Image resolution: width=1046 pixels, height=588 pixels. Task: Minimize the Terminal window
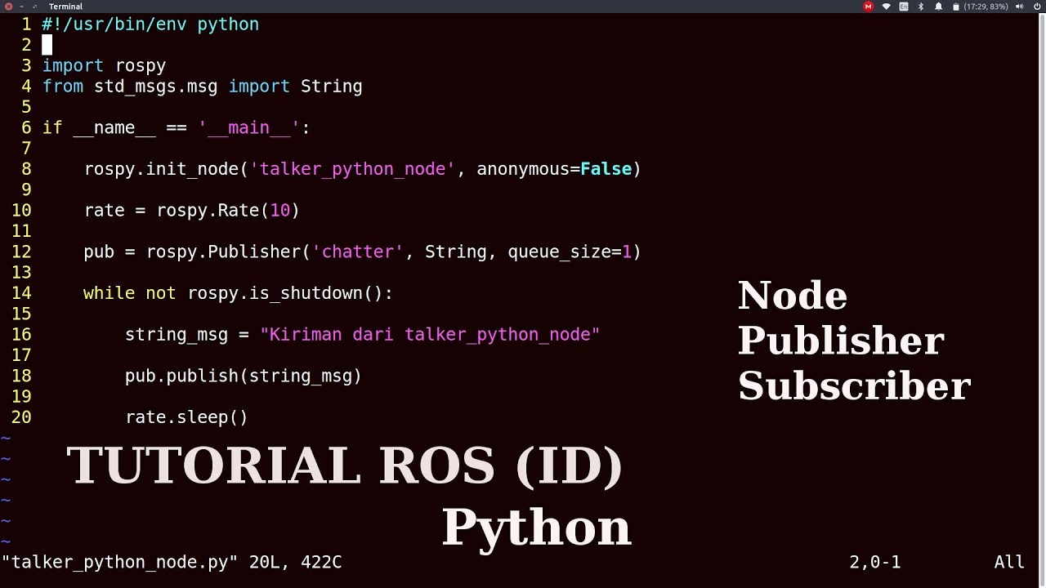[20, 7]
